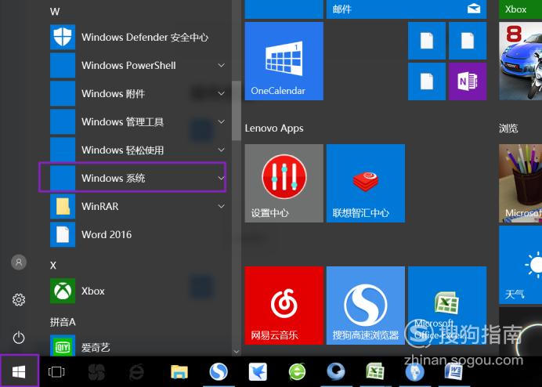Screen dimensions: 542x387
Task: Click the 拼音A section header
Action: coord(63,322)
